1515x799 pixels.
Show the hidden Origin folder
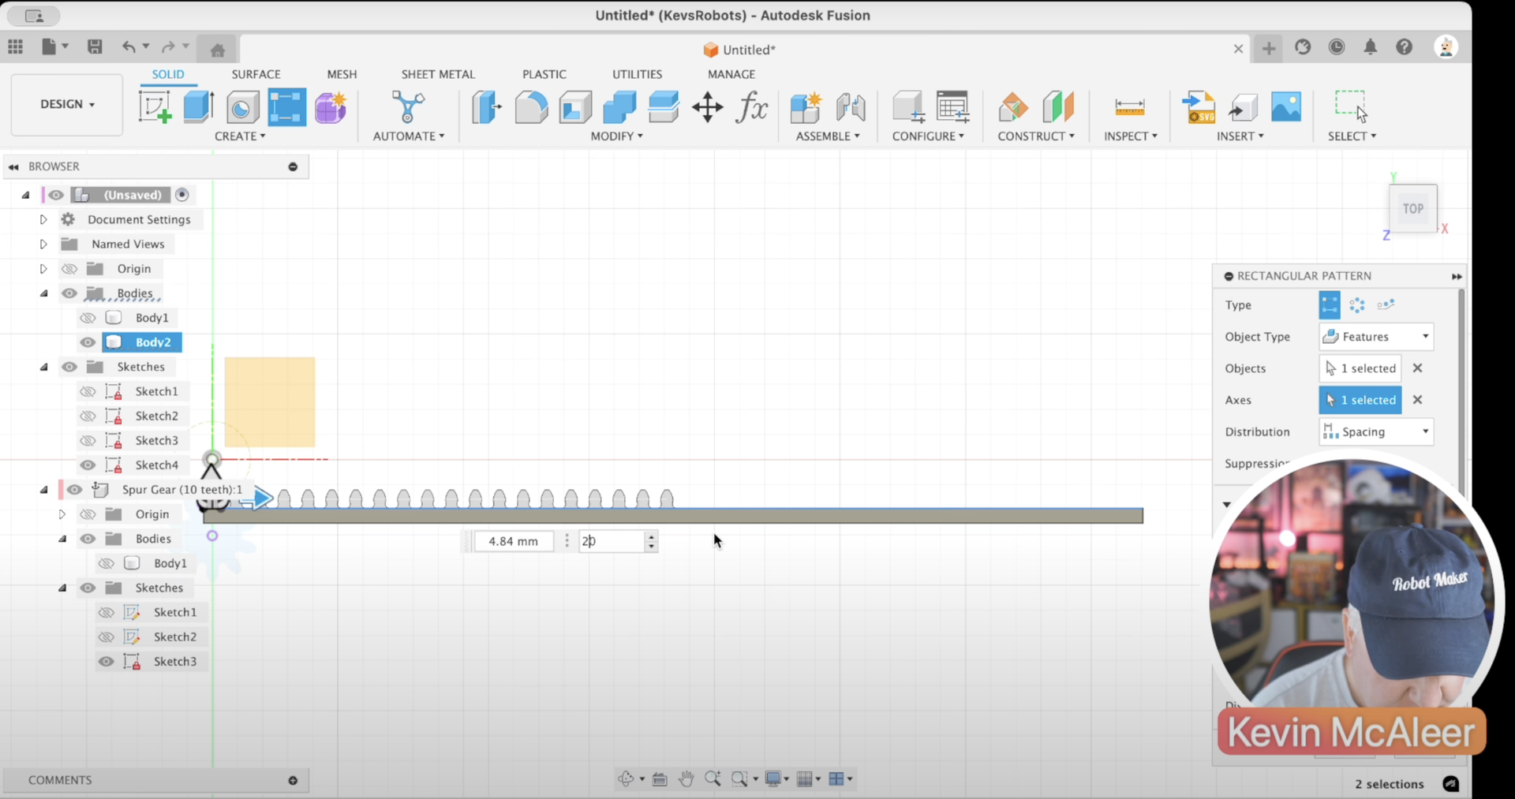click(69, 269)
